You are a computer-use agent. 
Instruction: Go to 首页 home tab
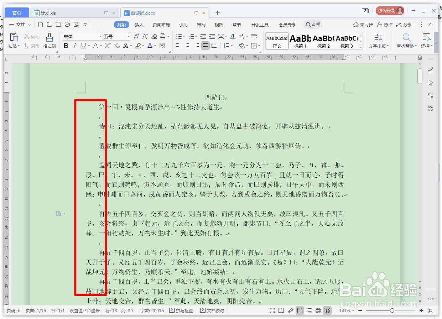(17, 13)
